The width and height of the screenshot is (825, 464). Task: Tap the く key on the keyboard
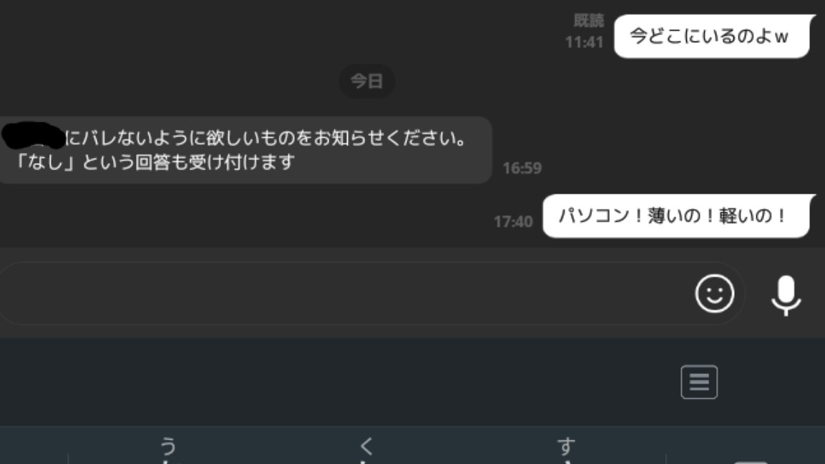point(367,448)
